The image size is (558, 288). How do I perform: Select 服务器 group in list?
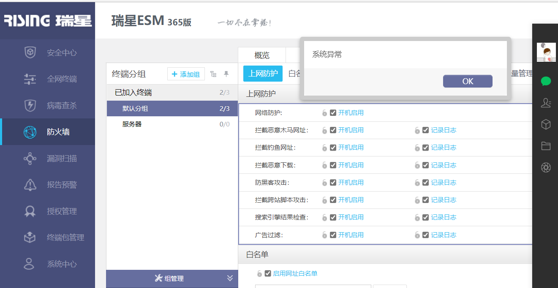pyautogui.click(x=172, y=124)
